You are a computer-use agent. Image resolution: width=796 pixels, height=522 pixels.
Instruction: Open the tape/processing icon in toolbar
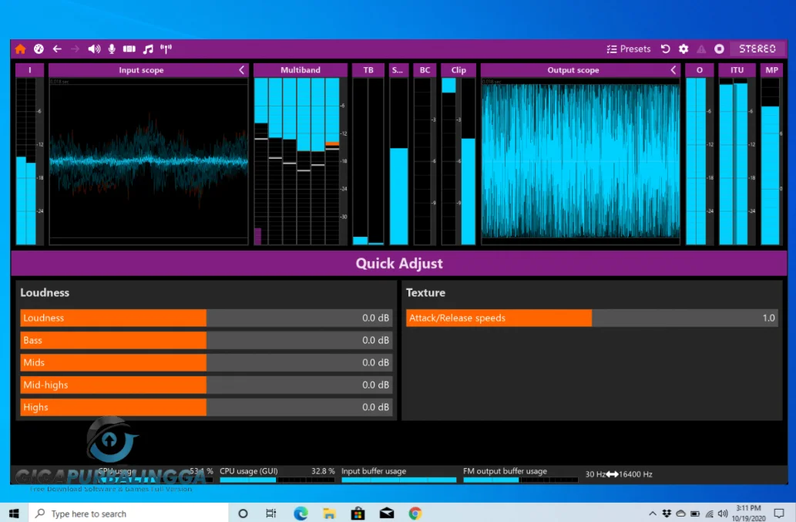129,49
